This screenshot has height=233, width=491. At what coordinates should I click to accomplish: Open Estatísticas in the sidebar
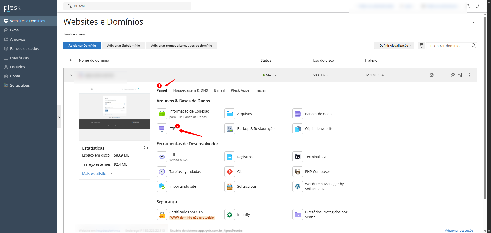pos(29,58)
